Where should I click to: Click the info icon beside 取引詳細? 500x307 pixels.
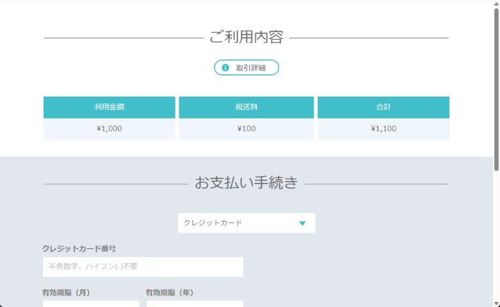(225, 68)
